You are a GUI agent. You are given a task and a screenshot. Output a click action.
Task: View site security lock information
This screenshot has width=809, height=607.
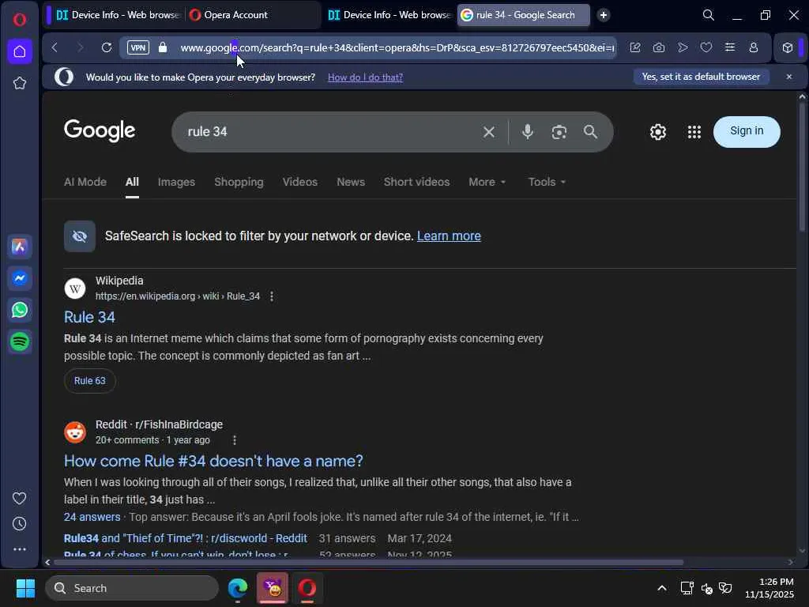click(163, 47)
